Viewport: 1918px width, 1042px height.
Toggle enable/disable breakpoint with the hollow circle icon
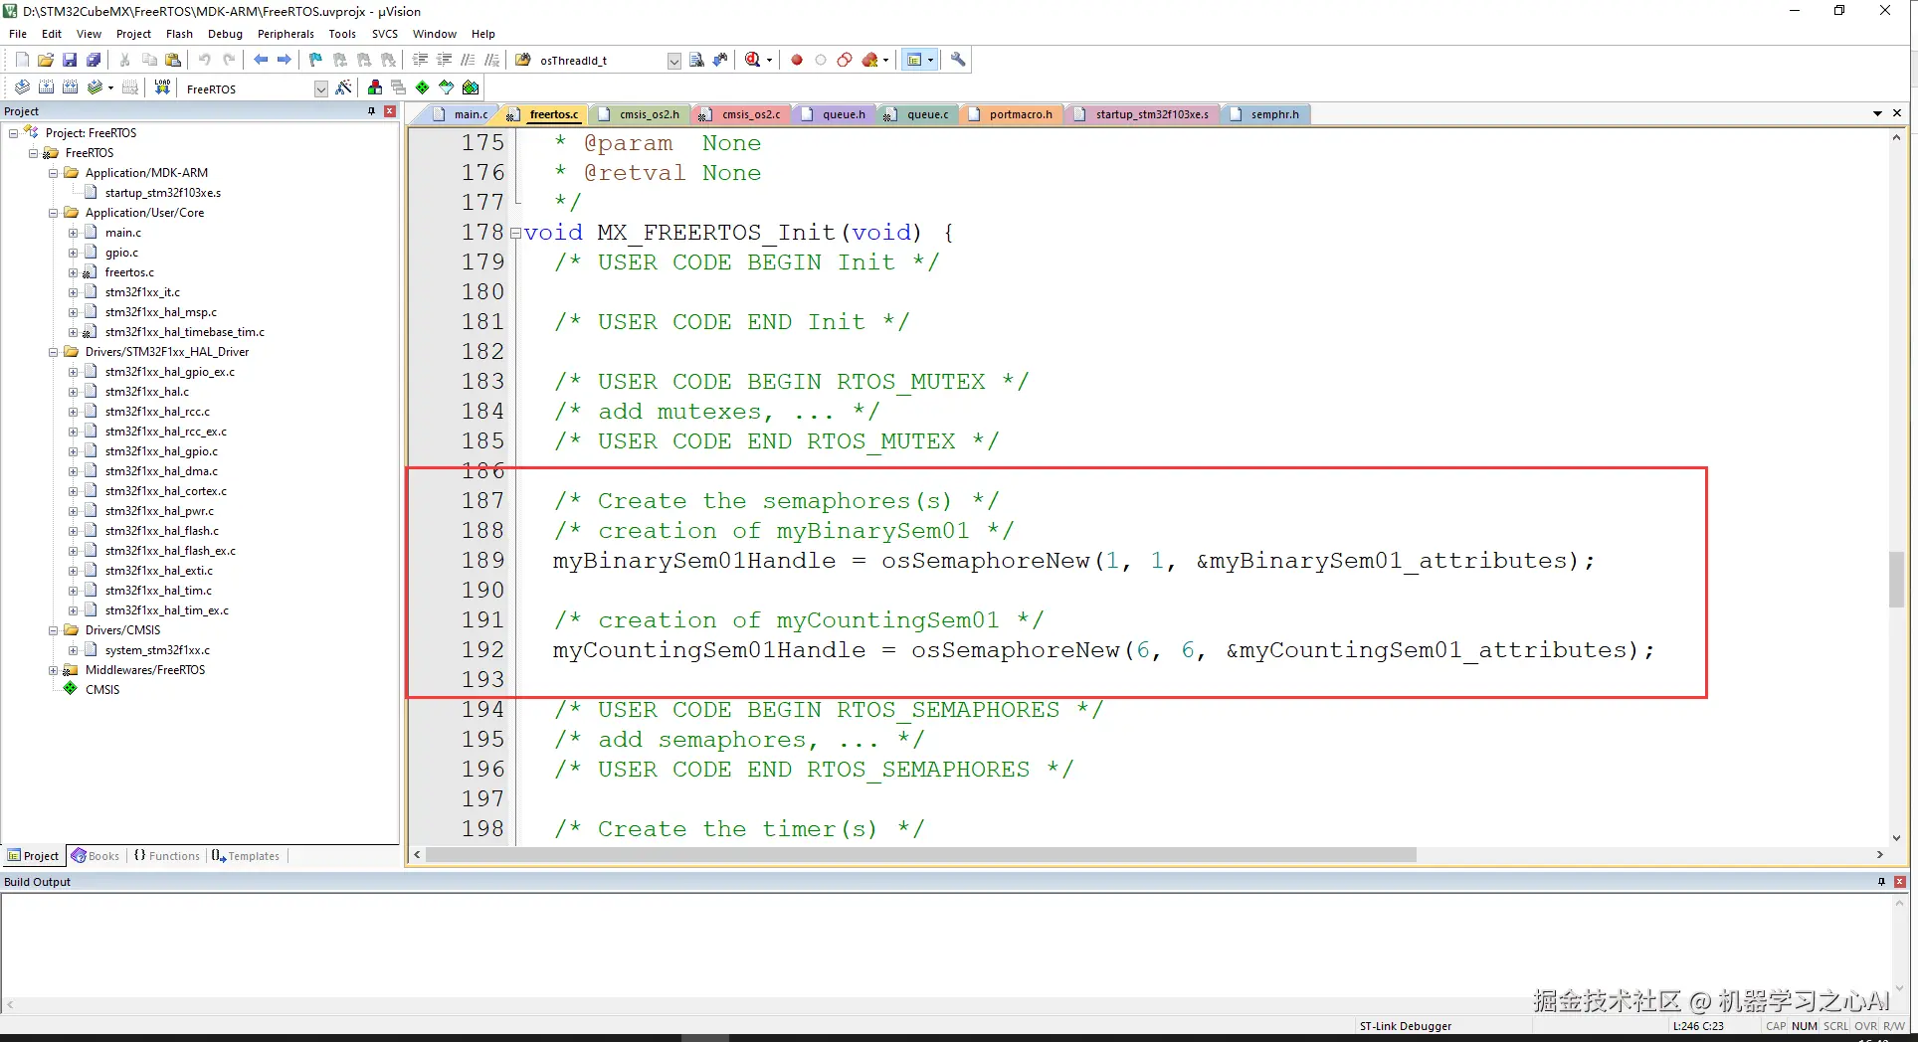(x=821, y=60)
